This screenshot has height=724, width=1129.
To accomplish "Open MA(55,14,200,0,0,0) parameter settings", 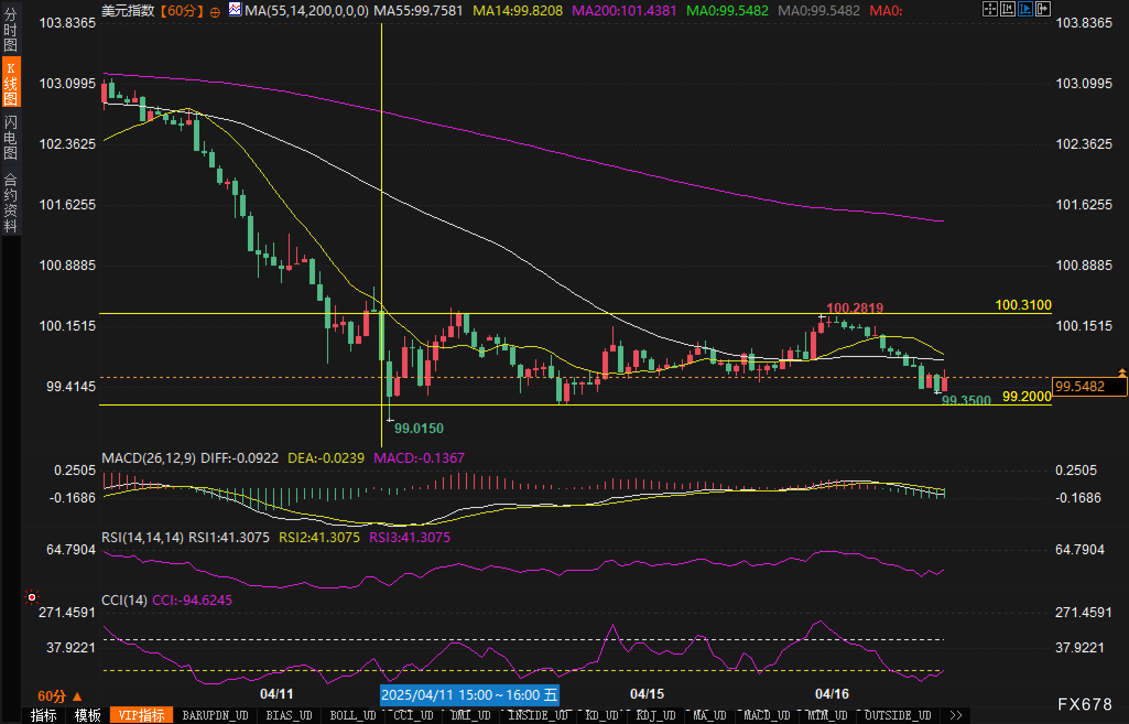I will click(x=306, y=10).
